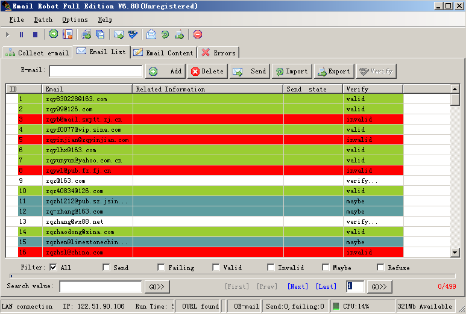Click the Import button
466x314 pixels.
coord(292,71)
